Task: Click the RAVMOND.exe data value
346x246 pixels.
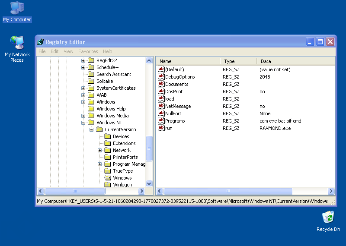Action: [275, 128]
